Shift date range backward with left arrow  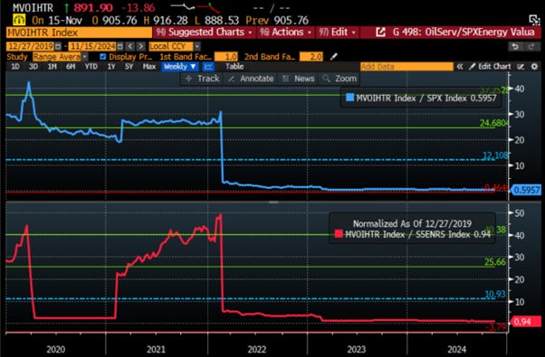[130, 46]
